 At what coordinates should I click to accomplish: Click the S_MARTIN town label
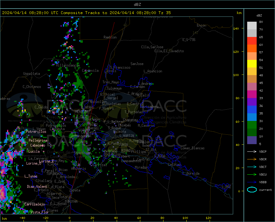127,136
